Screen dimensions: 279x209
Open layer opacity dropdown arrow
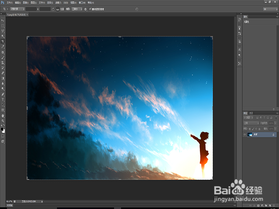pos(275,123)
